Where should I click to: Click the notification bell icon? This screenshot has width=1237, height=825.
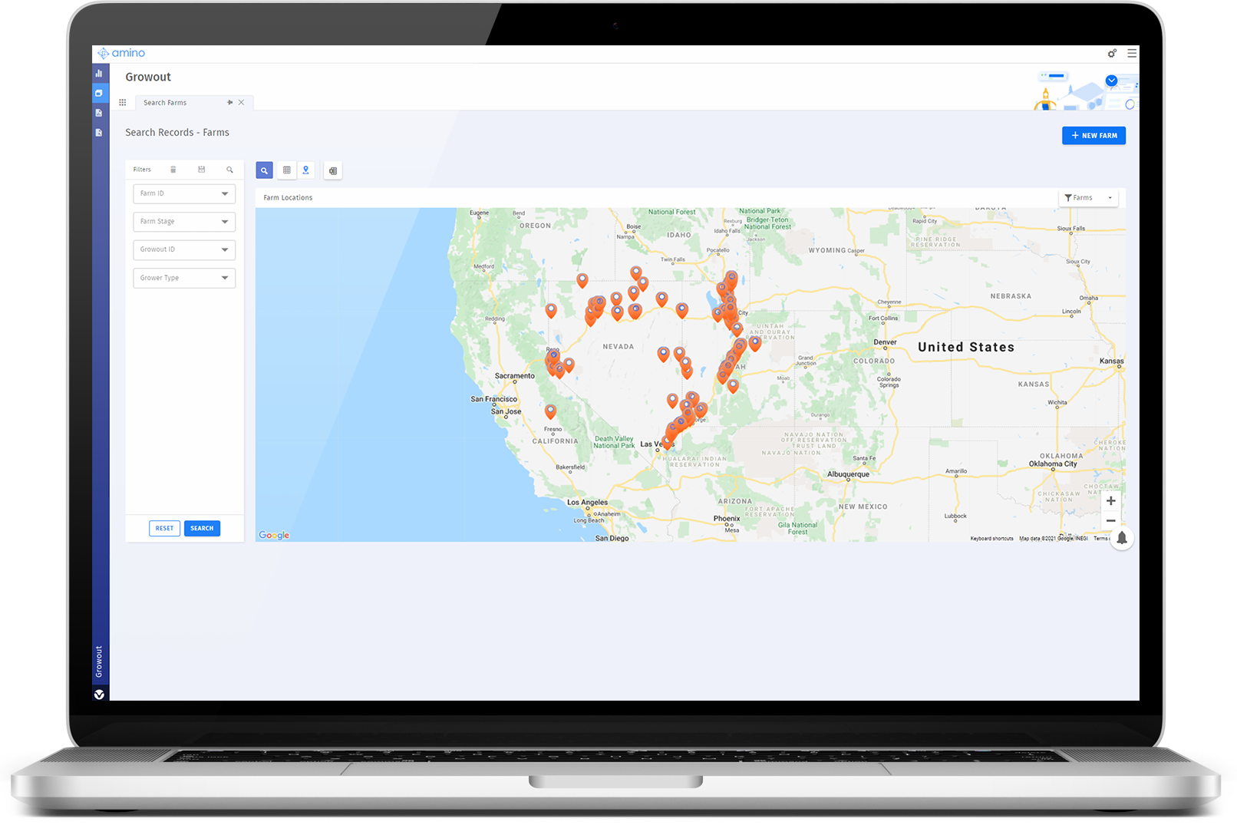1122,538
